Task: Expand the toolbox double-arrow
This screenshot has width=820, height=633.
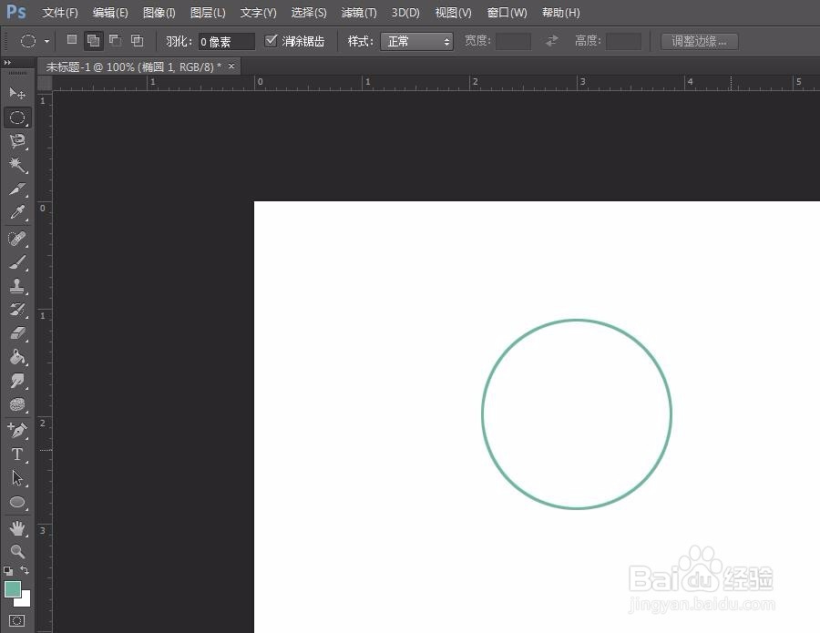Action: coord(7,63)
